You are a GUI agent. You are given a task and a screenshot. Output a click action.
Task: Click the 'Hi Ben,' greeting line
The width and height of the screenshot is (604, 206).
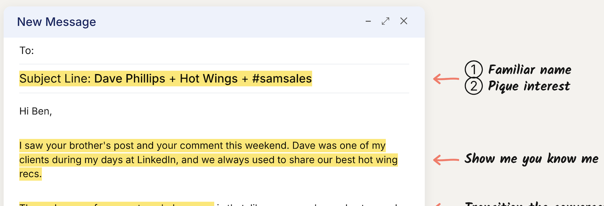point(35,111)
